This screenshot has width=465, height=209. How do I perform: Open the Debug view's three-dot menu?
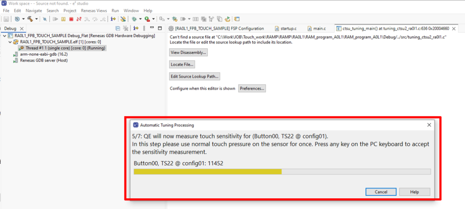click(144, 28)
